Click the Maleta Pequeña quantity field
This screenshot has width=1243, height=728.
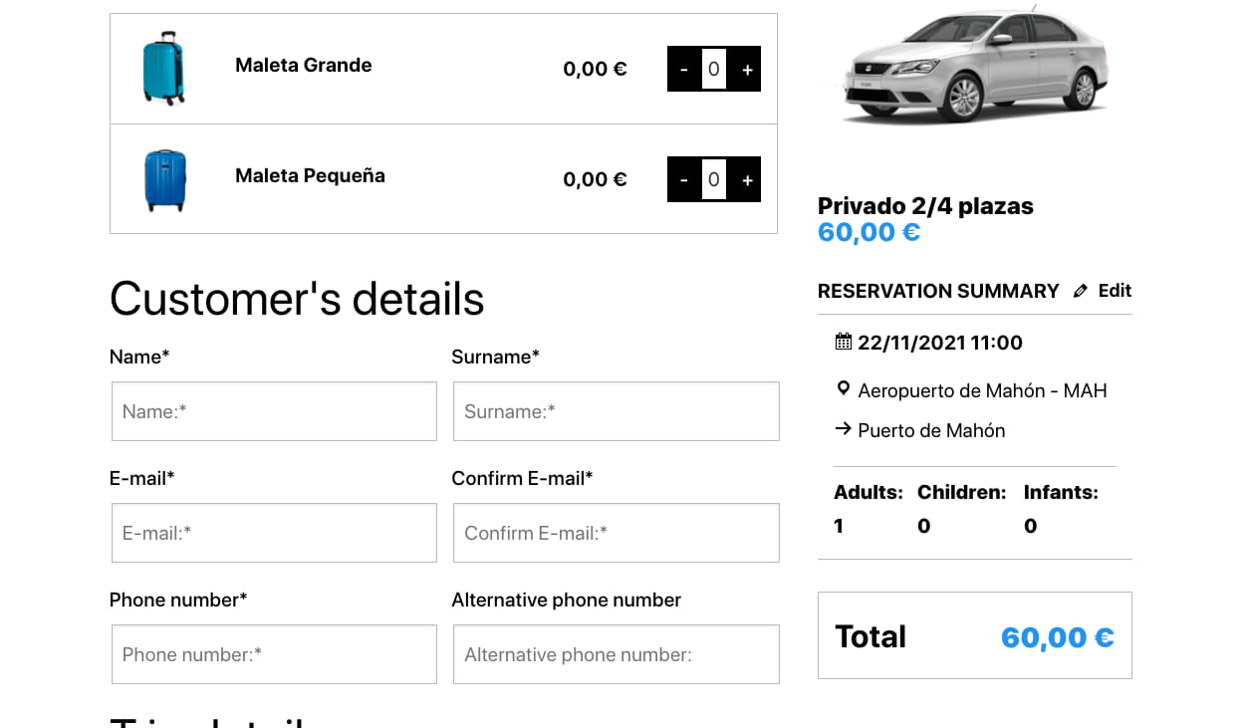714,180
